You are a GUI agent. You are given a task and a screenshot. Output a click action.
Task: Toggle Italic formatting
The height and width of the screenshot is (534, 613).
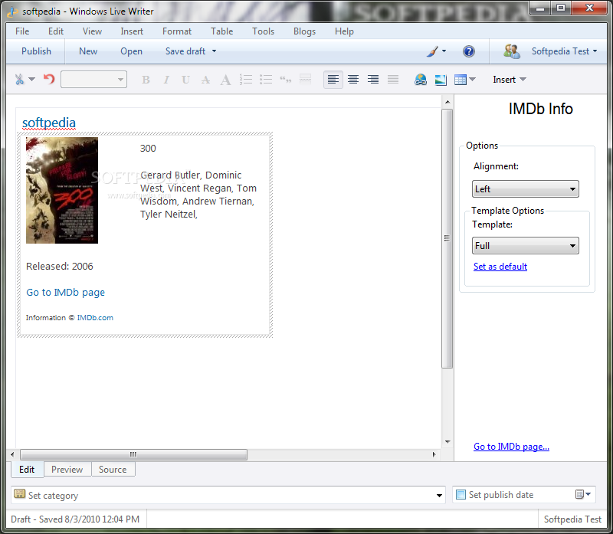coord(166,80)
